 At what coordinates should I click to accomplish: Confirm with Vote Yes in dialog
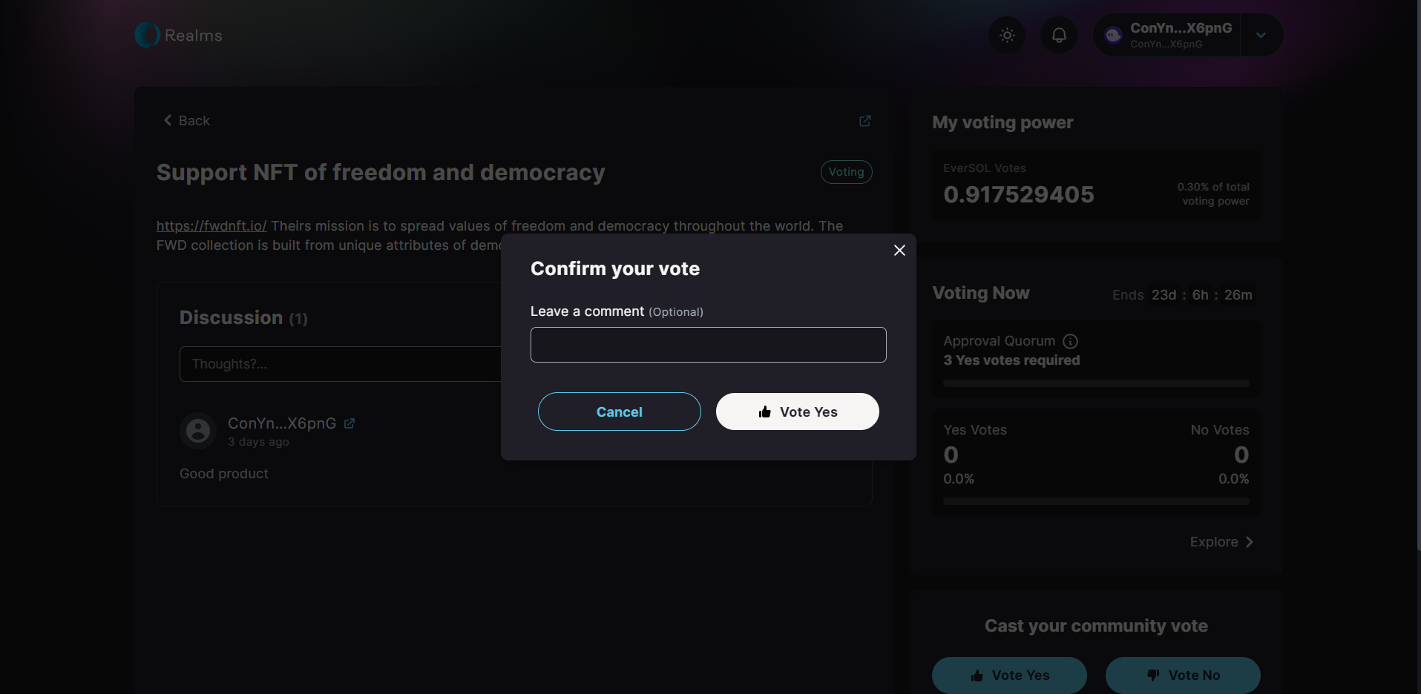797,412
